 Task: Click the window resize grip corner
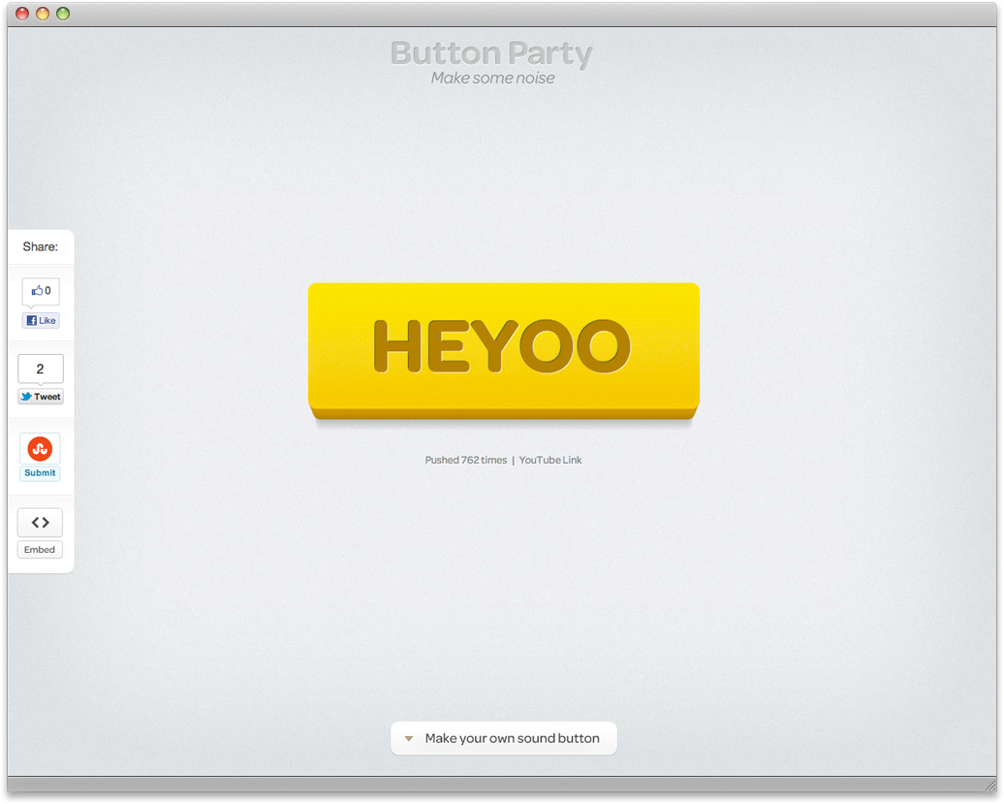[989, 785]
